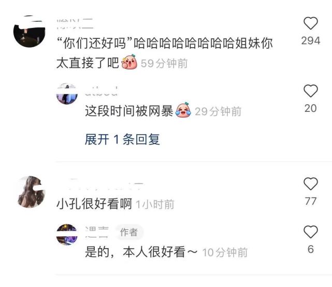Like the author's reply with 6 likes
The width and height of the screenshot is (332, 287).
(x=311, y=232)
